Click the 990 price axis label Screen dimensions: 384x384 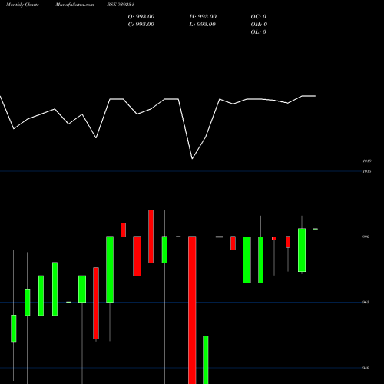[366, 237]
